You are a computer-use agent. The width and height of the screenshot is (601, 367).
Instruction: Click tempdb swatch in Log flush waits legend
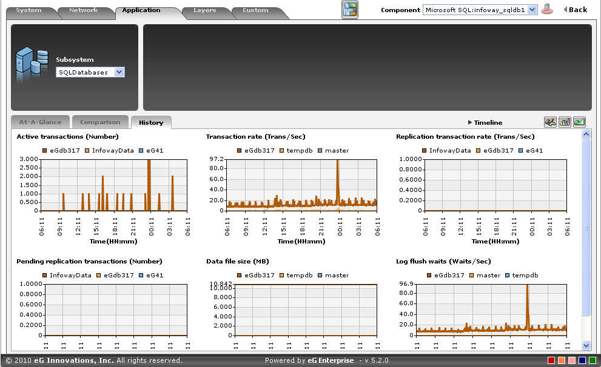(x=507, y=275)
